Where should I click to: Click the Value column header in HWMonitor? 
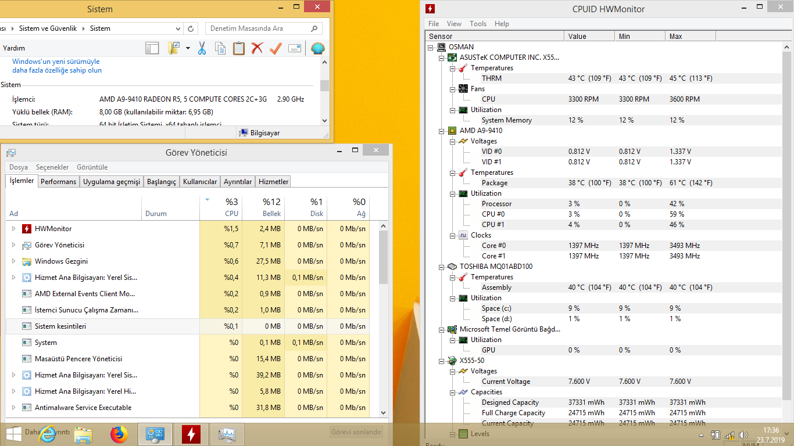[x=589, y=37]
